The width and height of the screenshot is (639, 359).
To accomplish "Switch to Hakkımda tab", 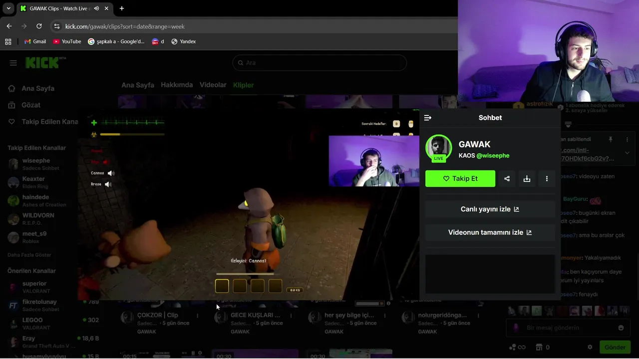I will tap(177, 85).
